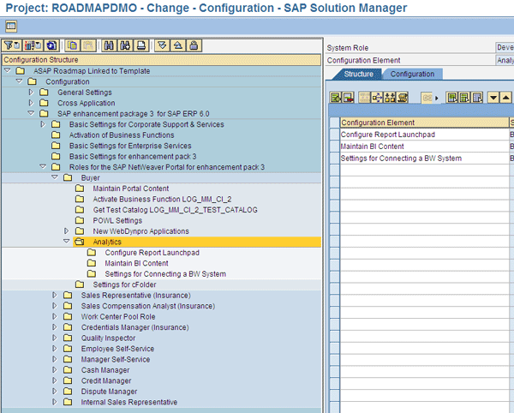Click the column settings icon beside the filter
Viewport: 514px width, 413px height.
33,45
